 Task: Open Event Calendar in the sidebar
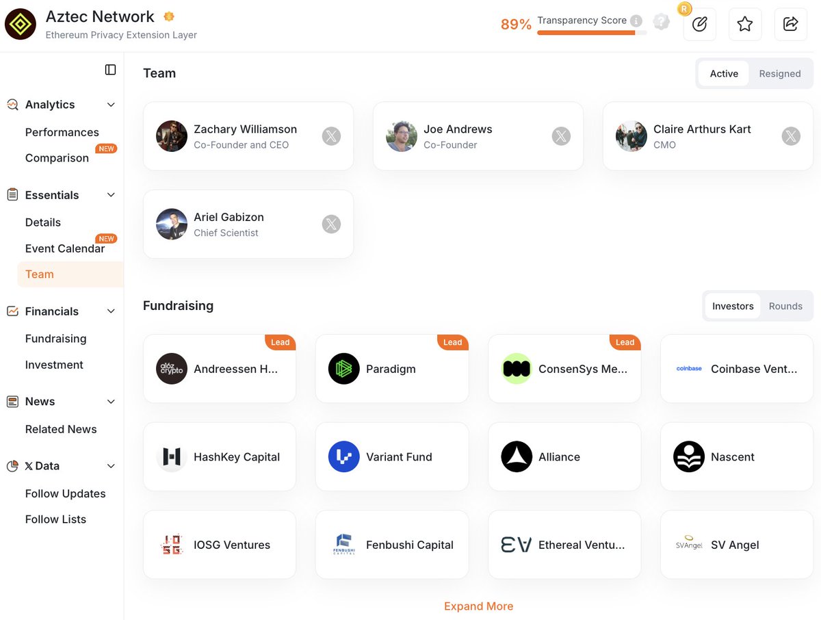65,248
